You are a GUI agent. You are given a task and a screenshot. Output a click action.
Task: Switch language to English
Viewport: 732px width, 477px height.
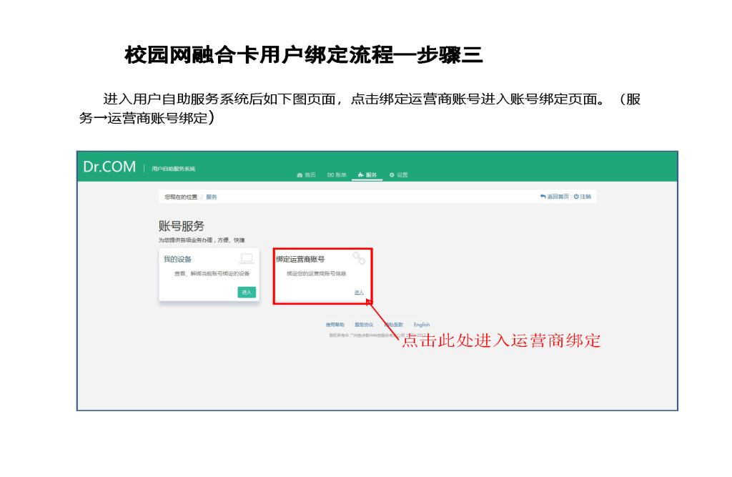(x=422, y=325)
